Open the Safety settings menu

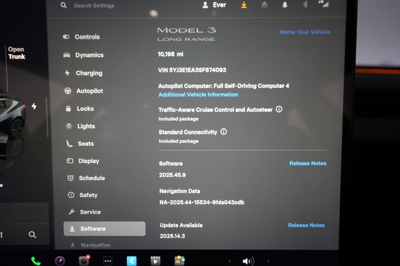pos(82,195)
